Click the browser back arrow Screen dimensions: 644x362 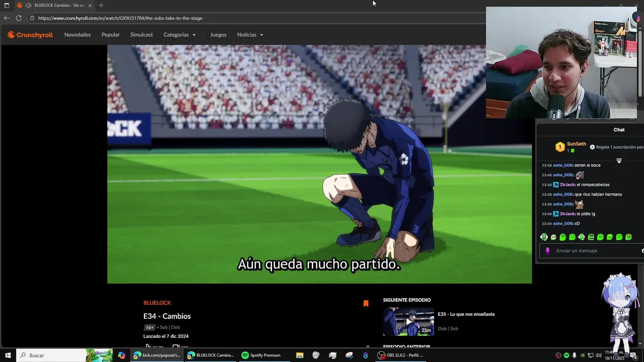click(x=7, y=18)
